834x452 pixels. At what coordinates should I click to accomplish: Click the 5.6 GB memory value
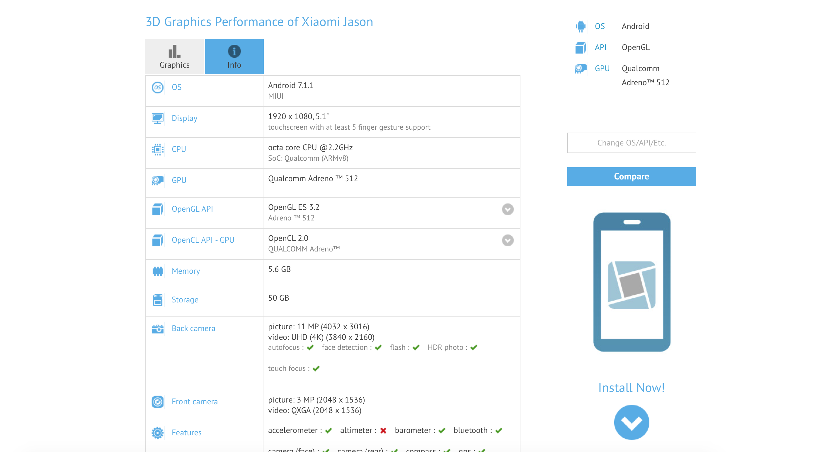(x=279, y=269)
